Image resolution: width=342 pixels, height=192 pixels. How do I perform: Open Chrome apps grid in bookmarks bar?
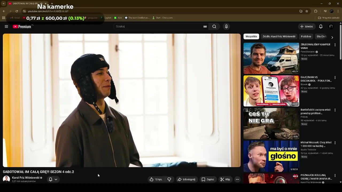point(3,18)
